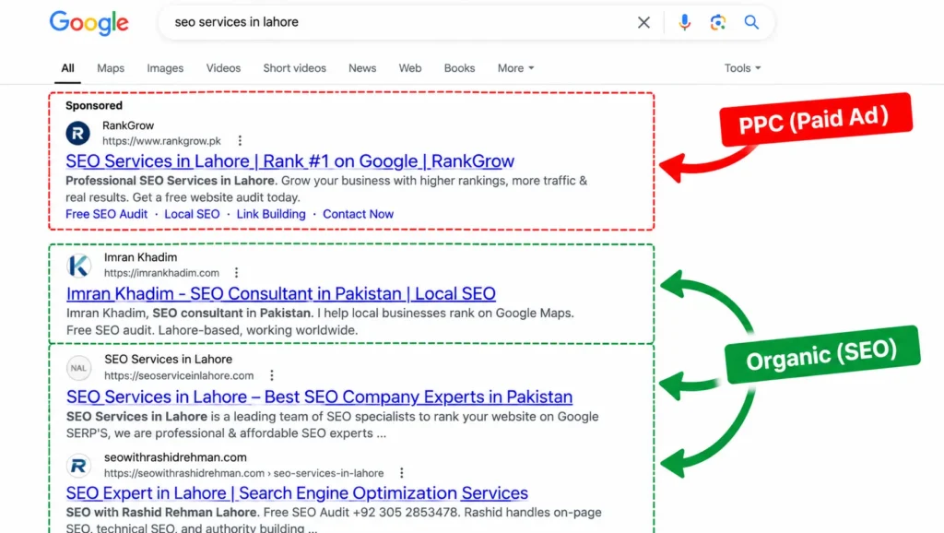Open the Tools dropdown
944x533 pixels.
(742, 68)
